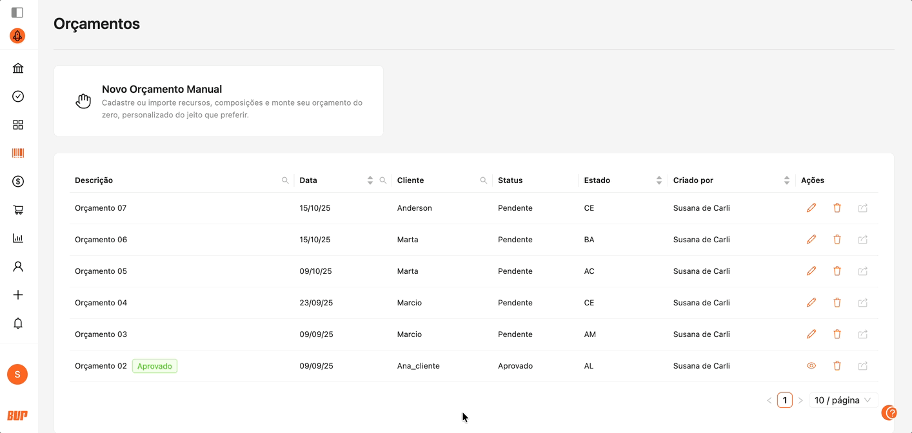Sort the table by Data column
This screenshot has height=433, width=912.
[x=370, y=180]
